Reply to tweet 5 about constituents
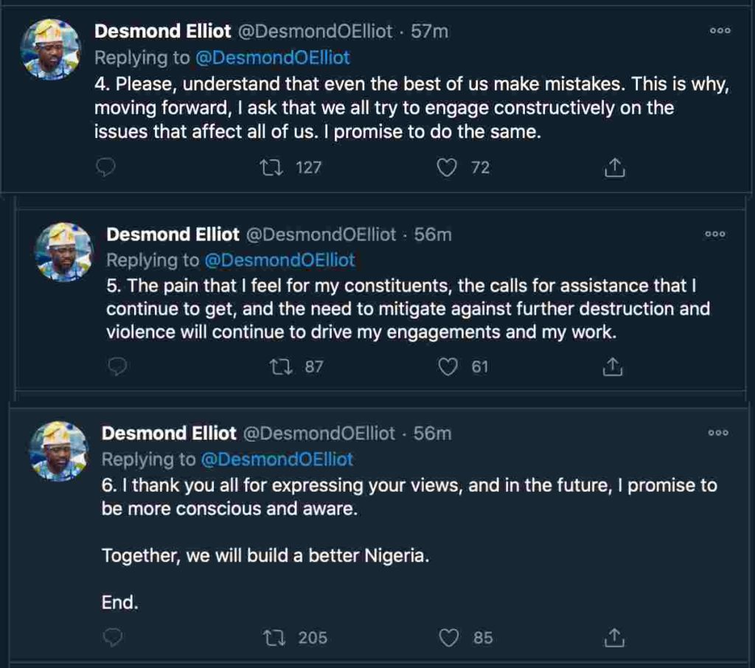This screenshot has width=755, height=668. [118, 366]
